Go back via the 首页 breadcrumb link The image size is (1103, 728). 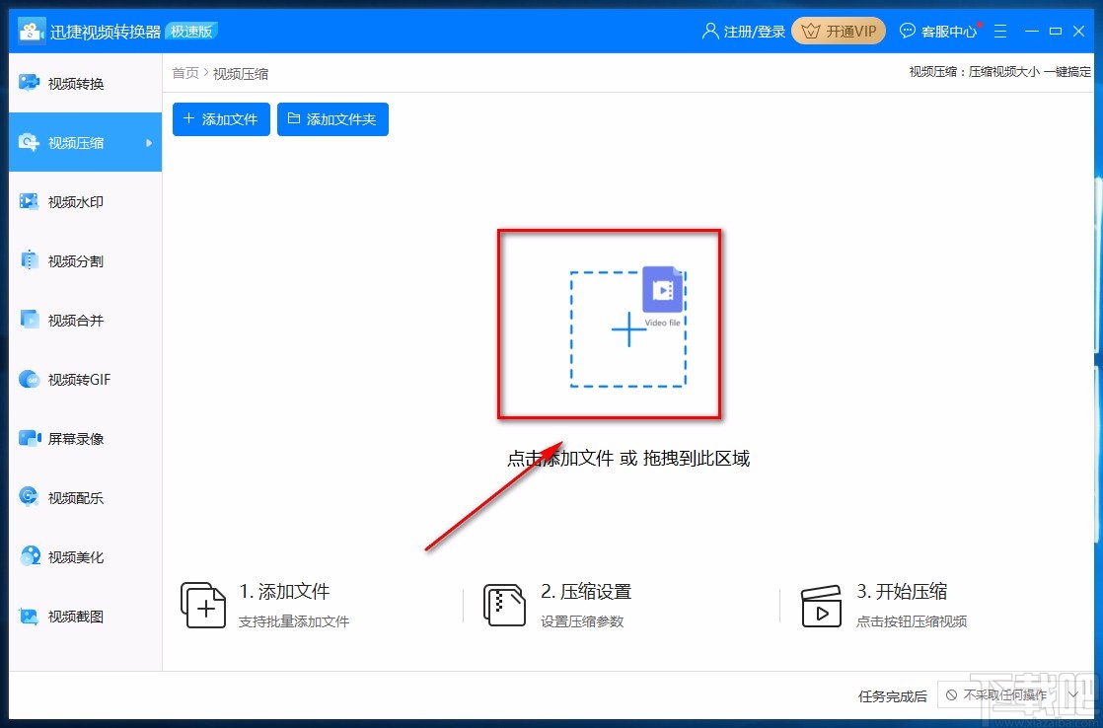184,73
